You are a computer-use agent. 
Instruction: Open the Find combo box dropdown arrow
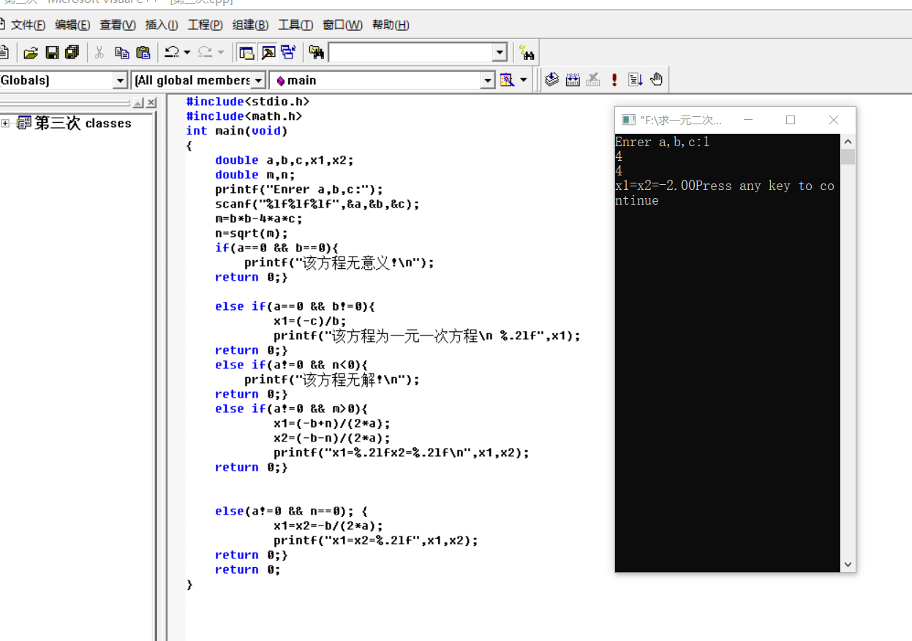[500, 53]
